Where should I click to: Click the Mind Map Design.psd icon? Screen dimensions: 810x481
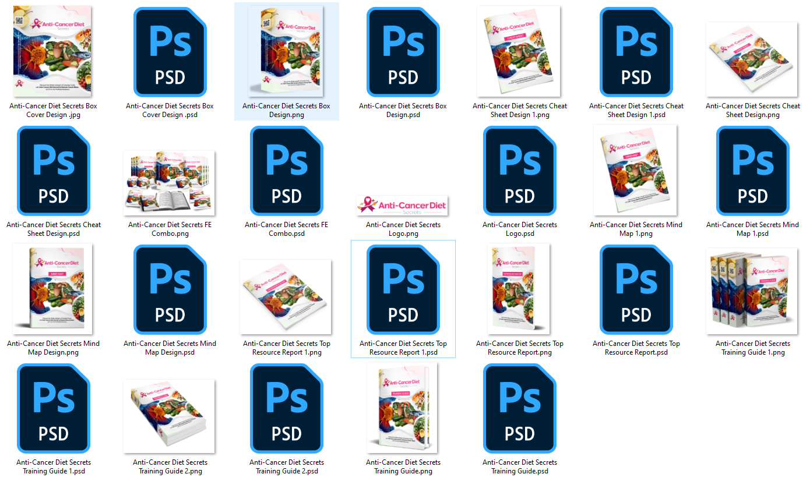[170, 290]
